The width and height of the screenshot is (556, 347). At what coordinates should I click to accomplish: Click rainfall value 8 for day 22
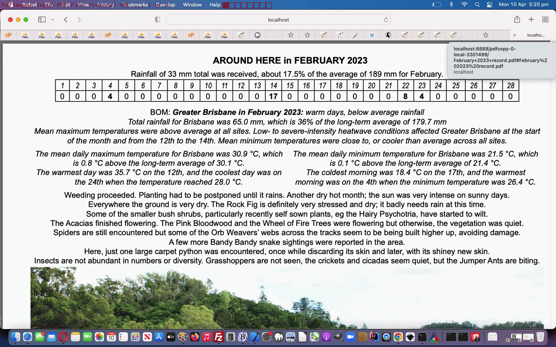[405, 96]
